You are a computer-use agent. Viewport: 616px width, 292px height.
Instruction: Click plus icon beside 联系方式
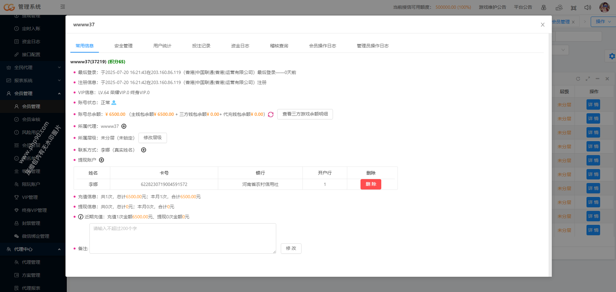(x=144, y=150)
